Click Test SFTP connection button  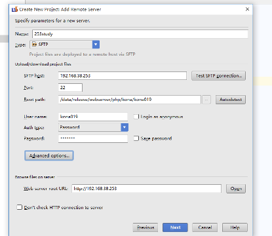219,76
